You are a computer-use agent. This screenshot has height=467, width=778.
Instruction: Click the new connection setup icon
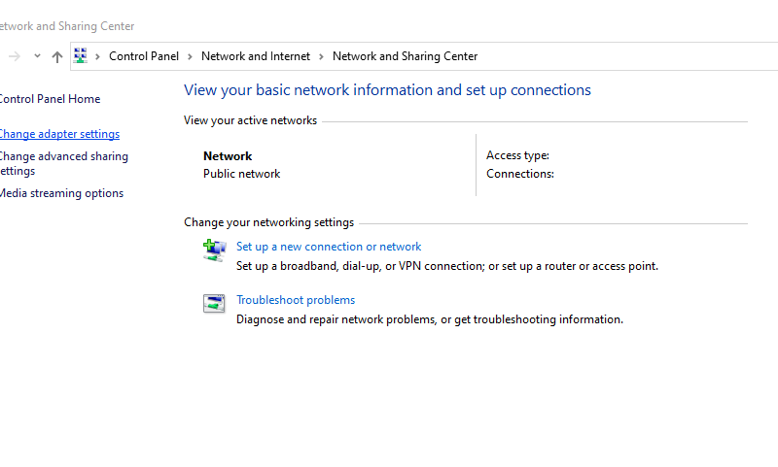(214, 250)
